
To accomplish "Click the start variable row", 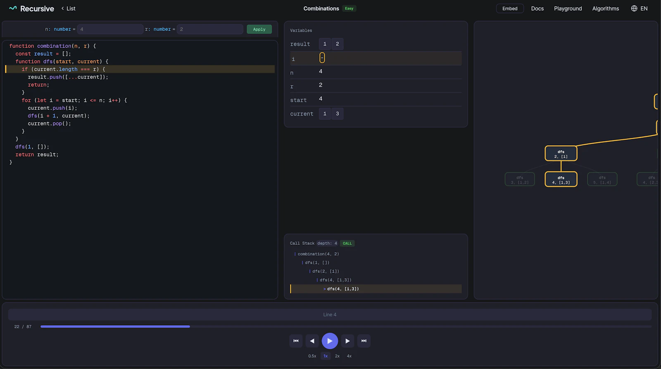I will [376, 99].
